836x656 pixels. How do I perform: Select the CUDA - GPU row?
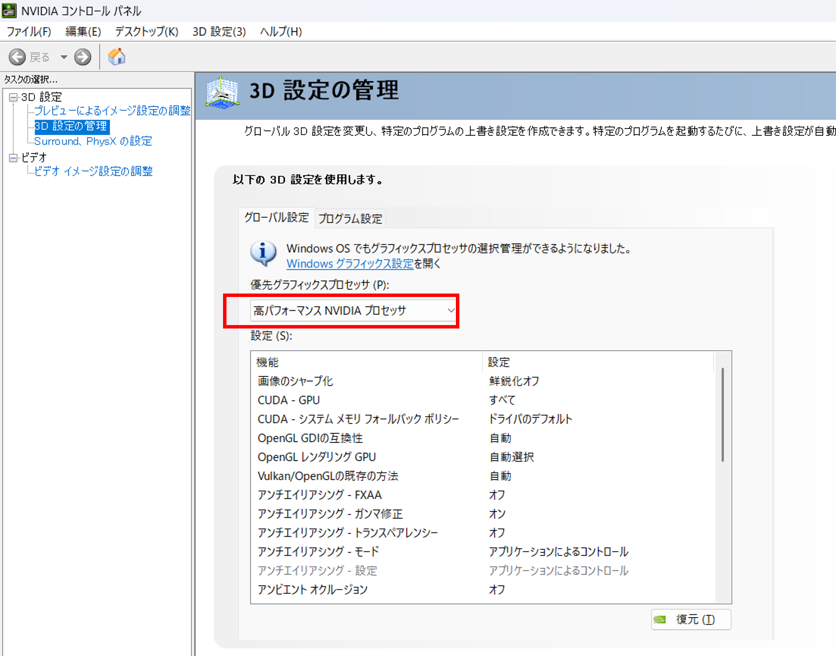point(482,400)
